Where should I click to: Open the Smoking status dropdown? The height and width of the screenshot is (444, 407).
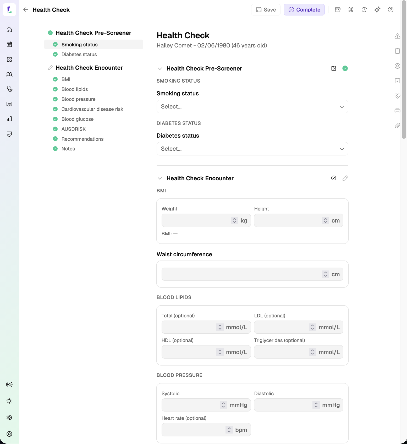pos(252,107)
